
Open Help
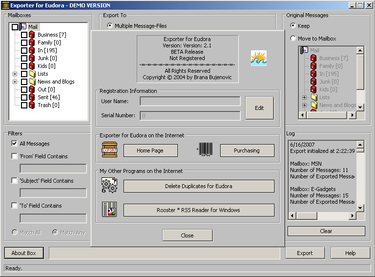(x=351, y=253)
